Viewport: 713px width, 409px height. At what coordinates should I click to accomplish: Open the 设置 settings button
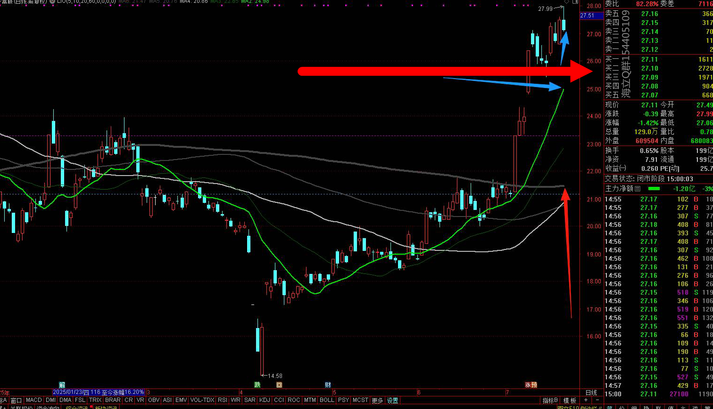(393, 401)
